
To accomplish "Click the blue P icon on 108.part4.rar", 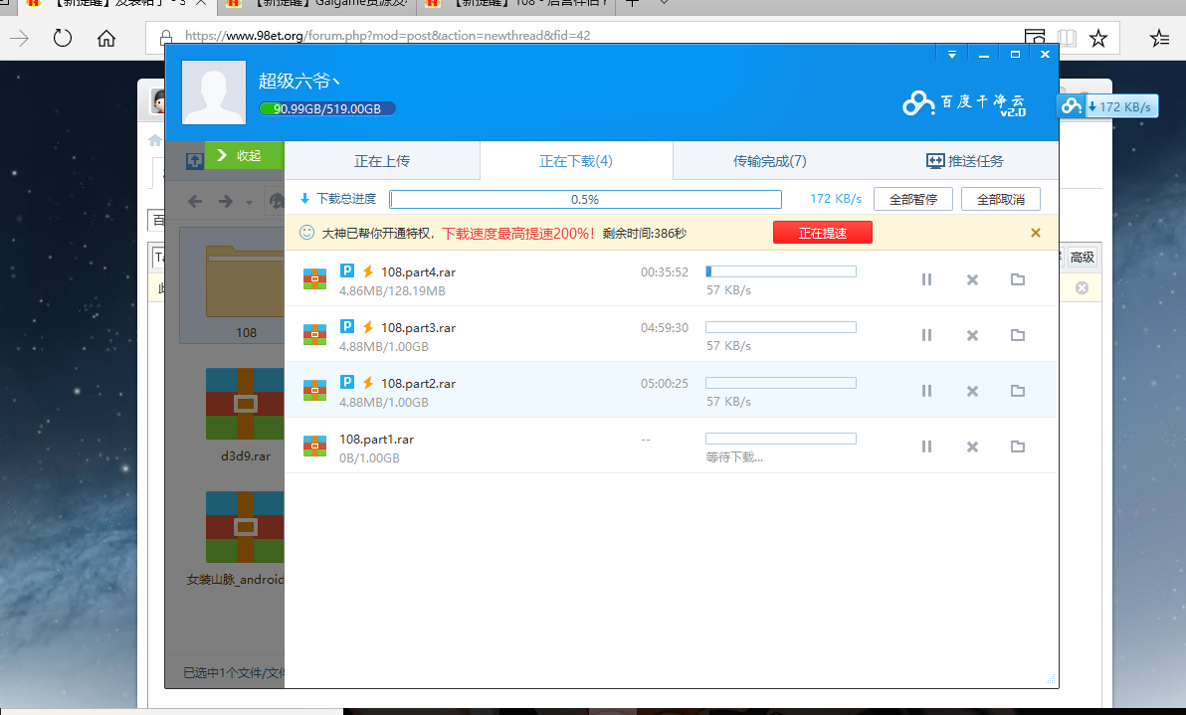I will [347, 270].
